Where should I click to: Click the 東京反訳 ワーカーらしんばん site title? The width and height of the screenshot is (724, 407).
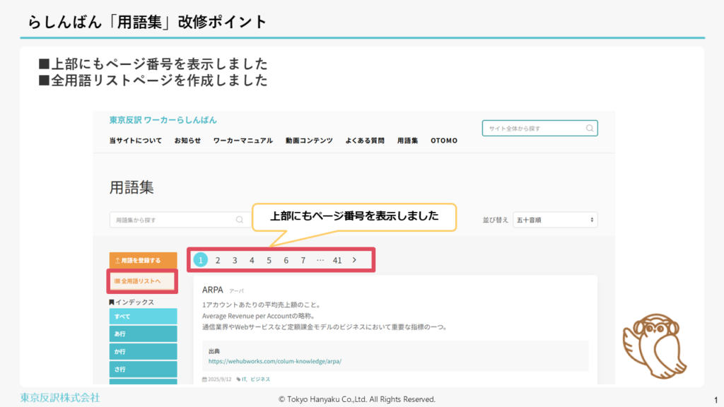point(163,120)
